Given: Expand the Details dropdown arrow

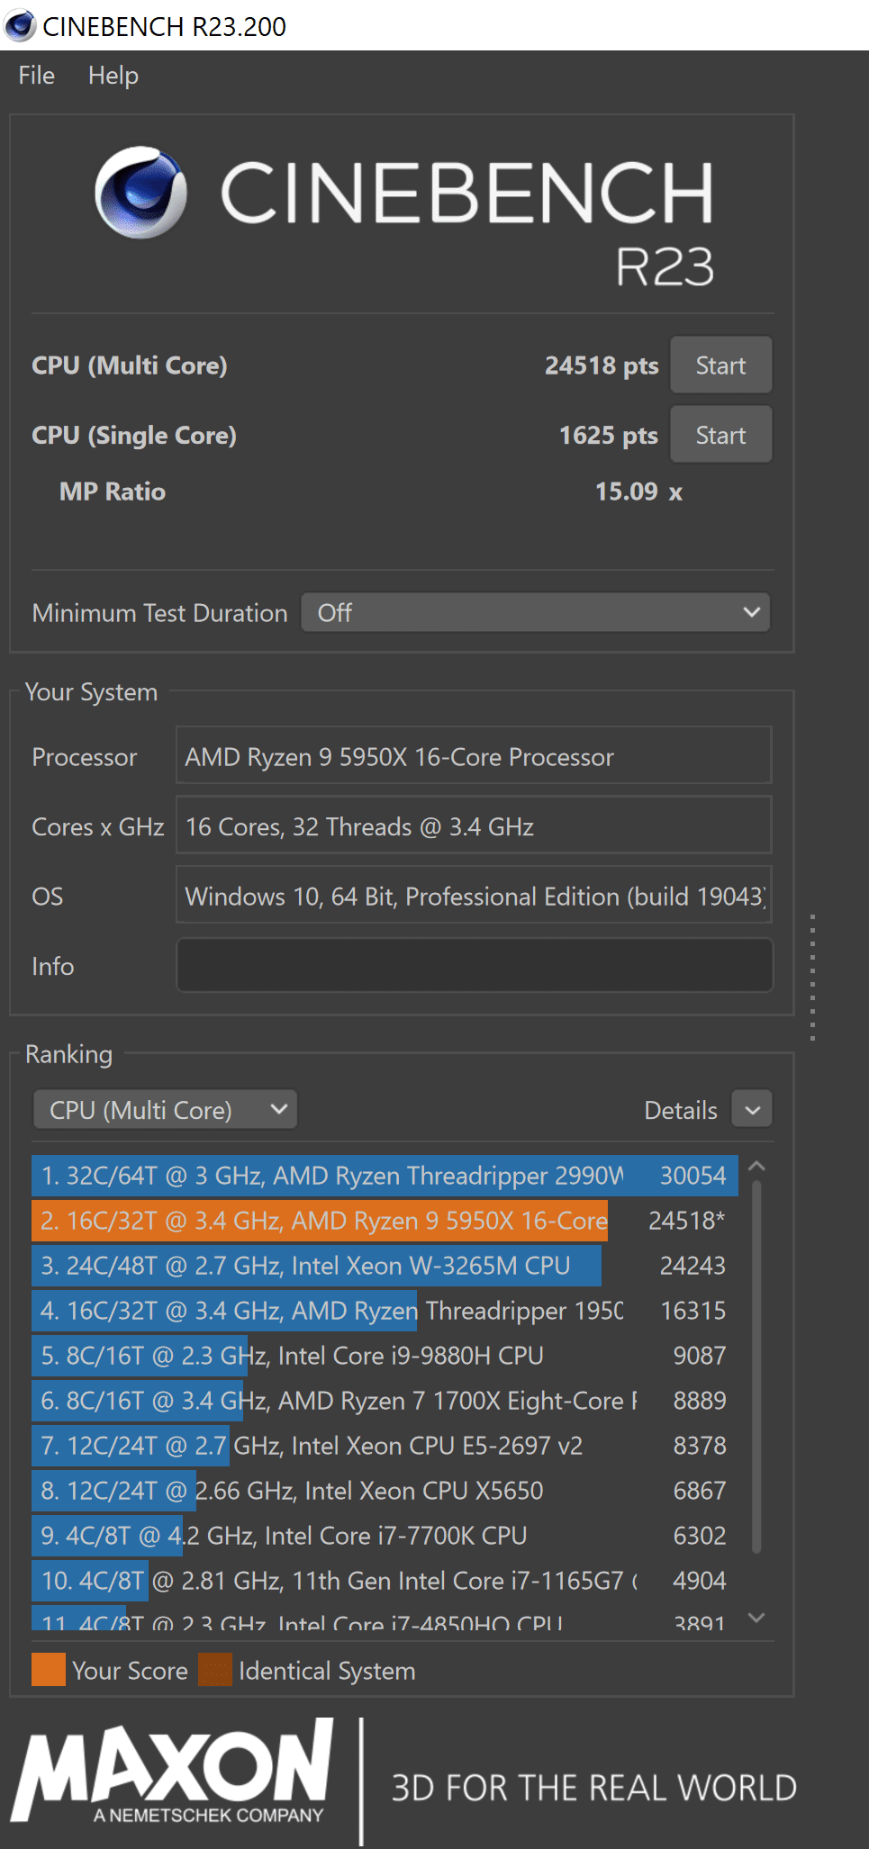Looking at the screenshot, I should point(753,1110).
